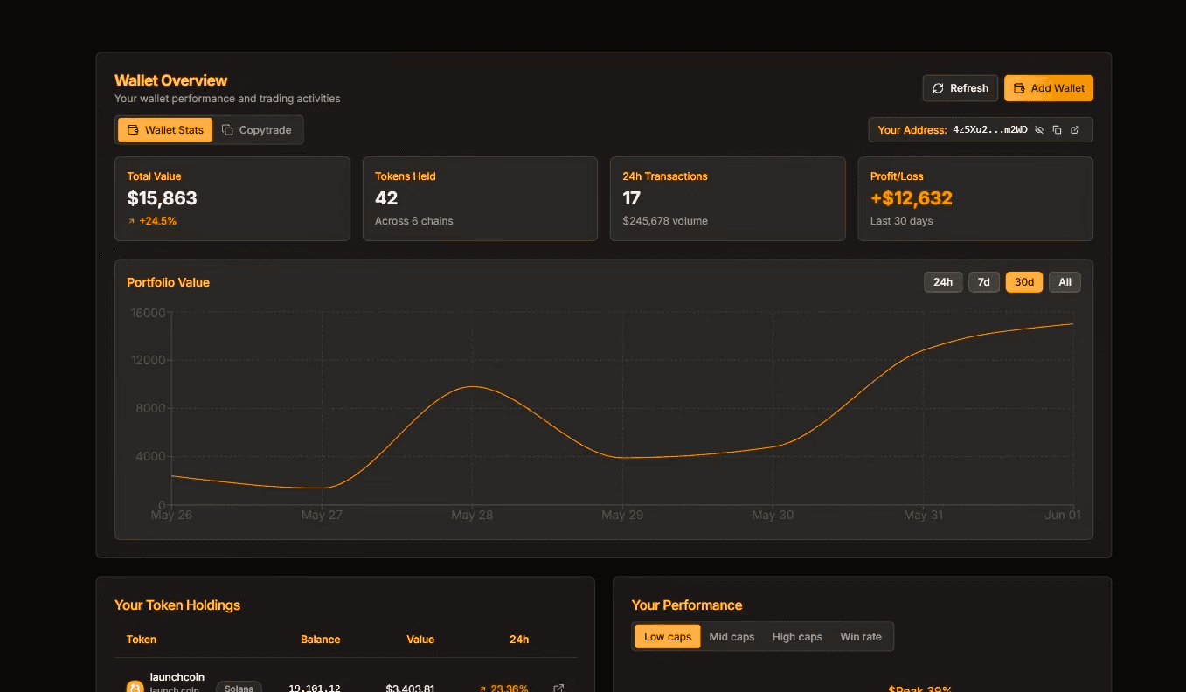The height and width of the screenshot is (692, 1186).
Task: Open the Win rate tab
Action: (x=861, y=637)
